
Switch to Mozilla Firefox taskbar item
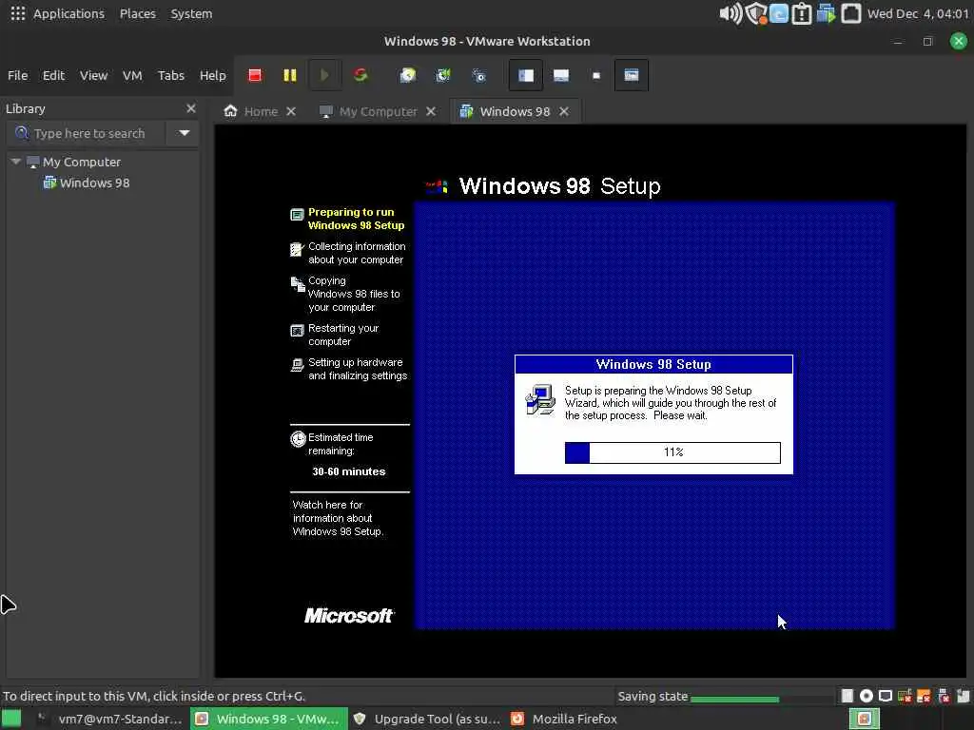(x=564, y=719)
